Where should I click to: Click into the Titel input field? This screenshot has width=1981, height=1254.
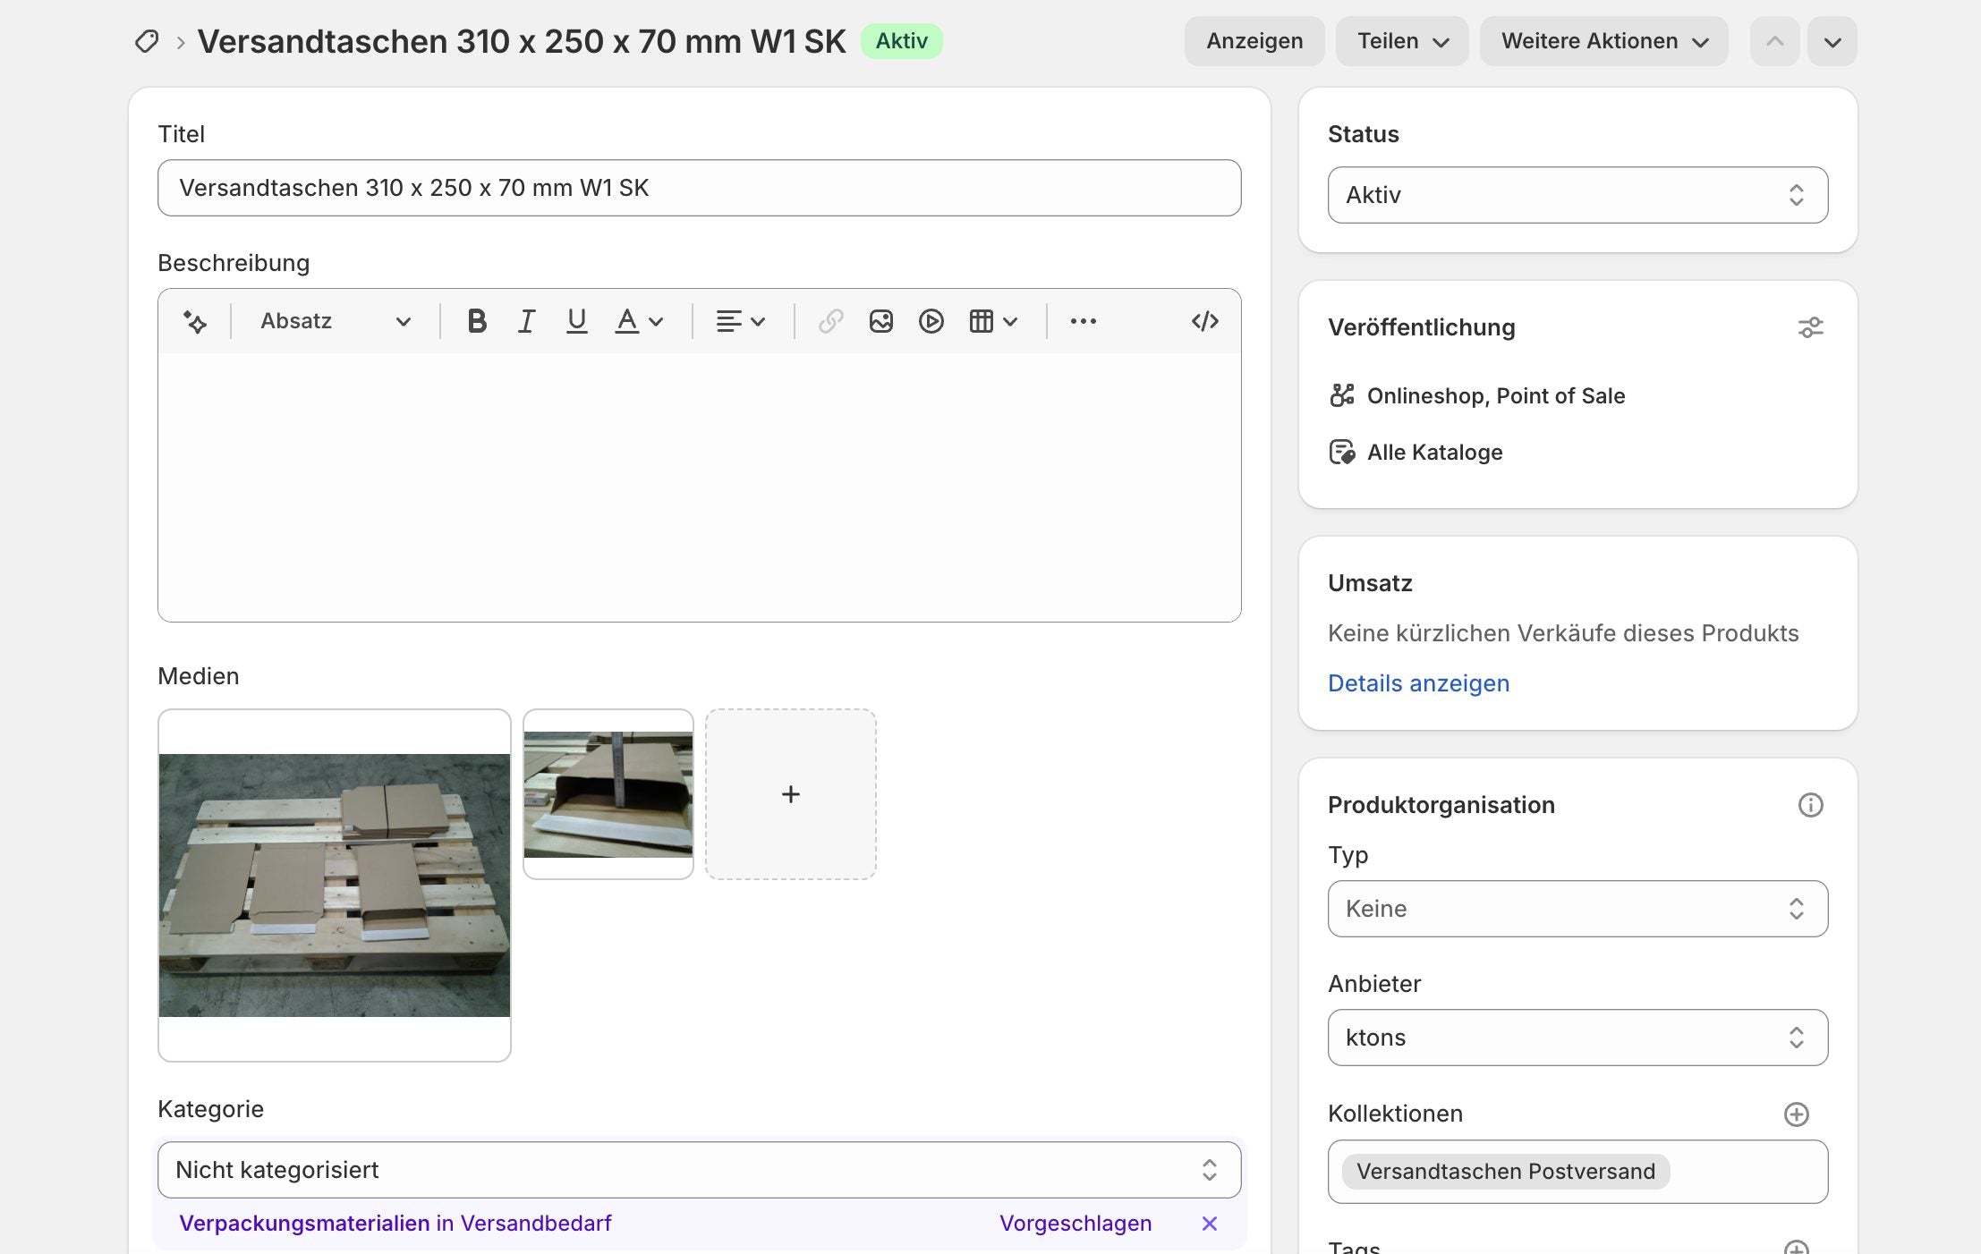(700, 188)
